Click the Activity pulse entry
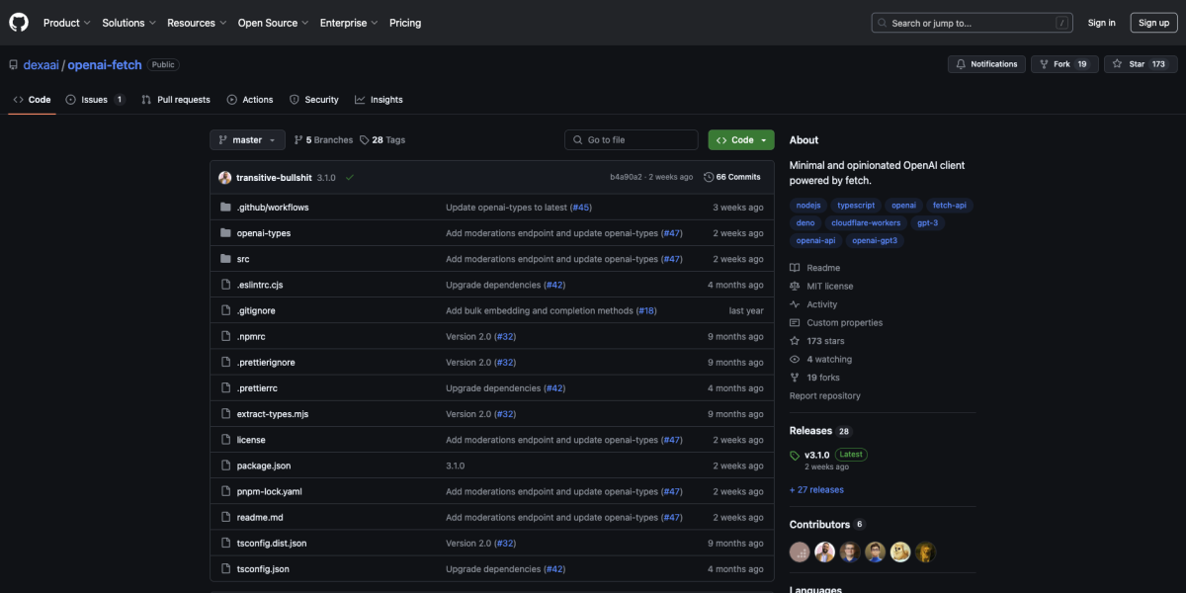1186x593 pixels. pos(821,303)
